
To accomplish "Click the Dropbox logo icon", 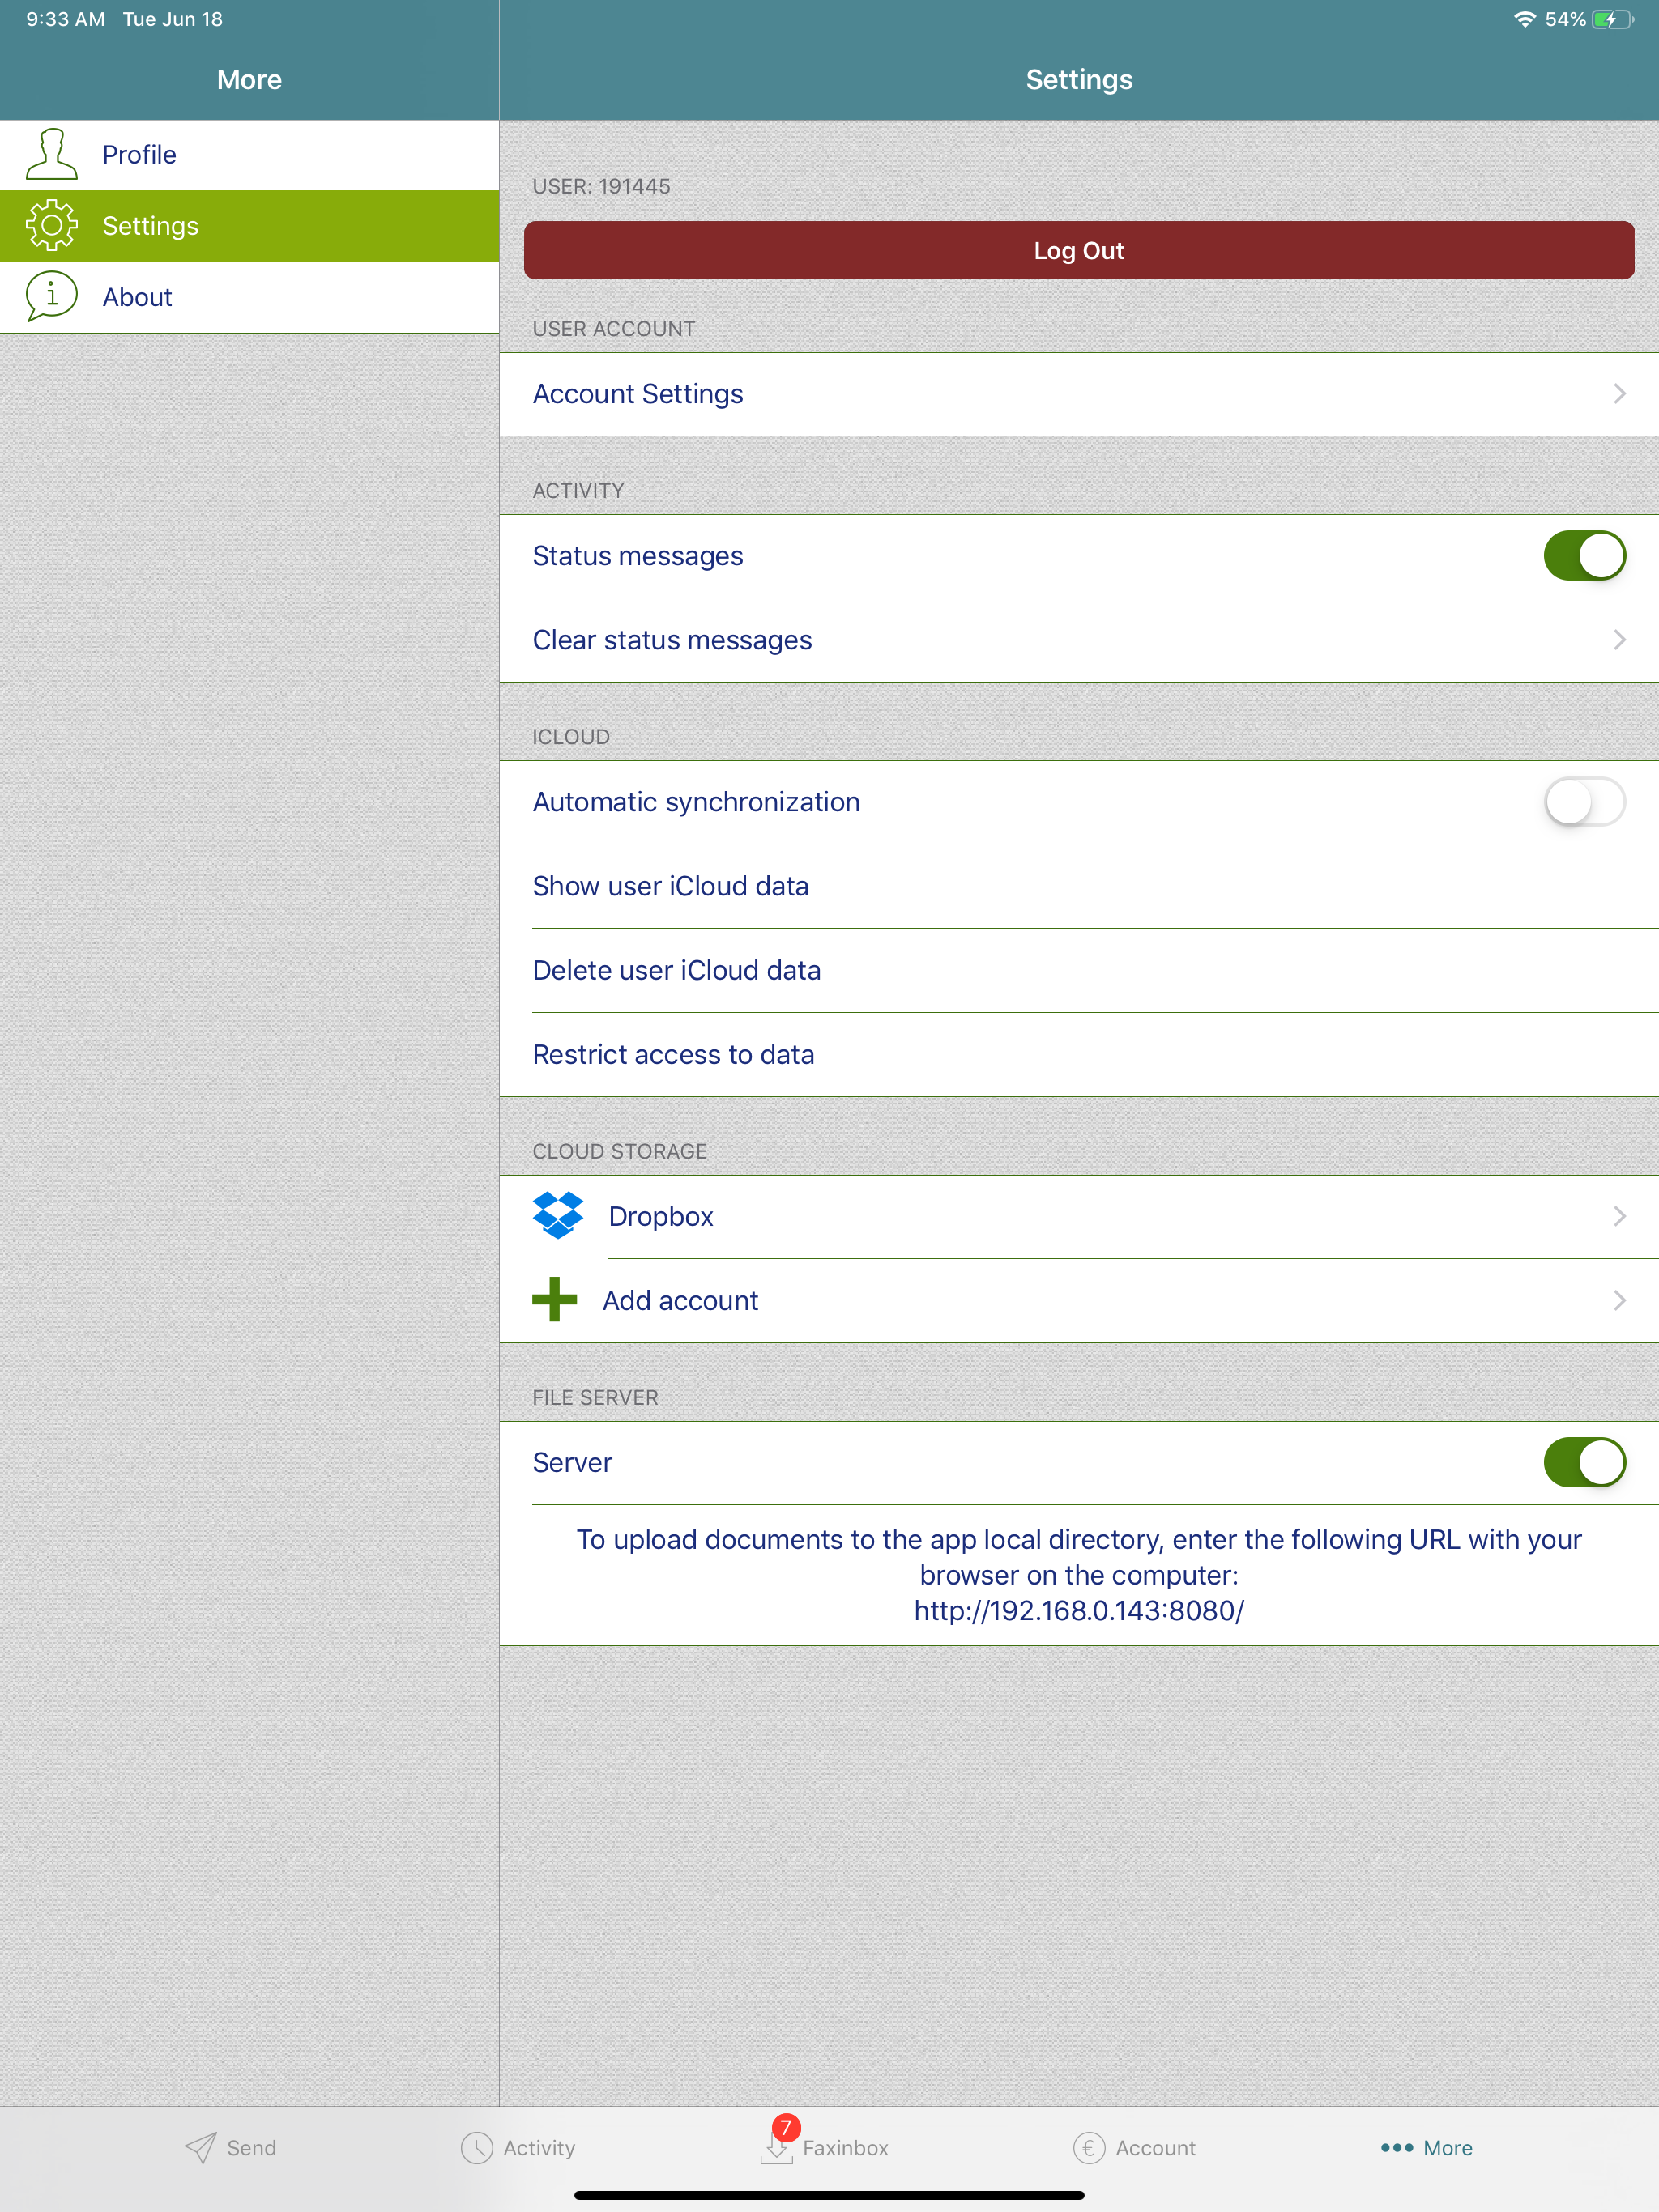I will coord(557,1216).
